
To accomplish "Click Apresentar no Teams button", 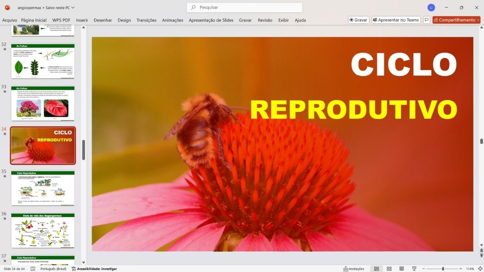I will point(396,20).
